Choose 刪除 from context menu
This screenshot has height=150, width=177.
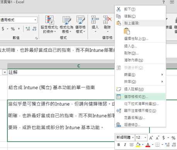[140, 53]
